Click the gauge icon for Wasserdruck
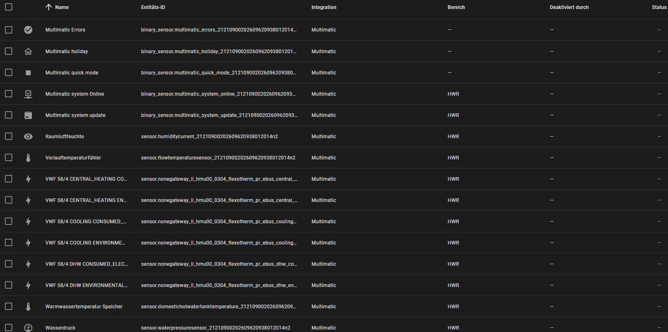Viewport: 668px width, 332px height. tap(28, 328)
